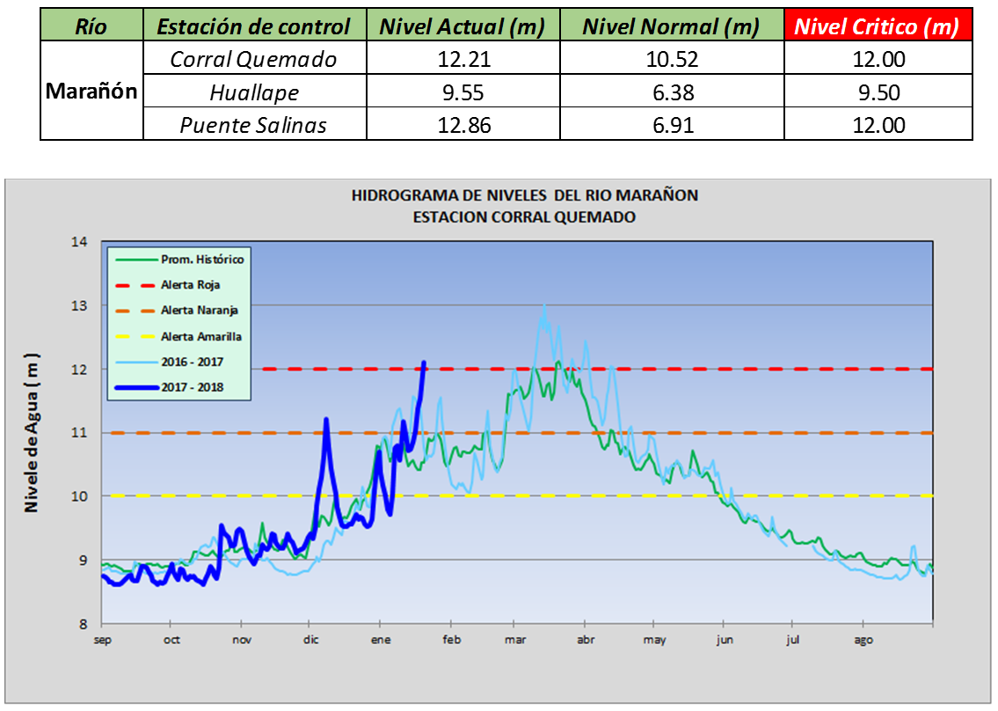Click the y-axis label 8
Screen dimensions: 998x711
coord(83,624)
